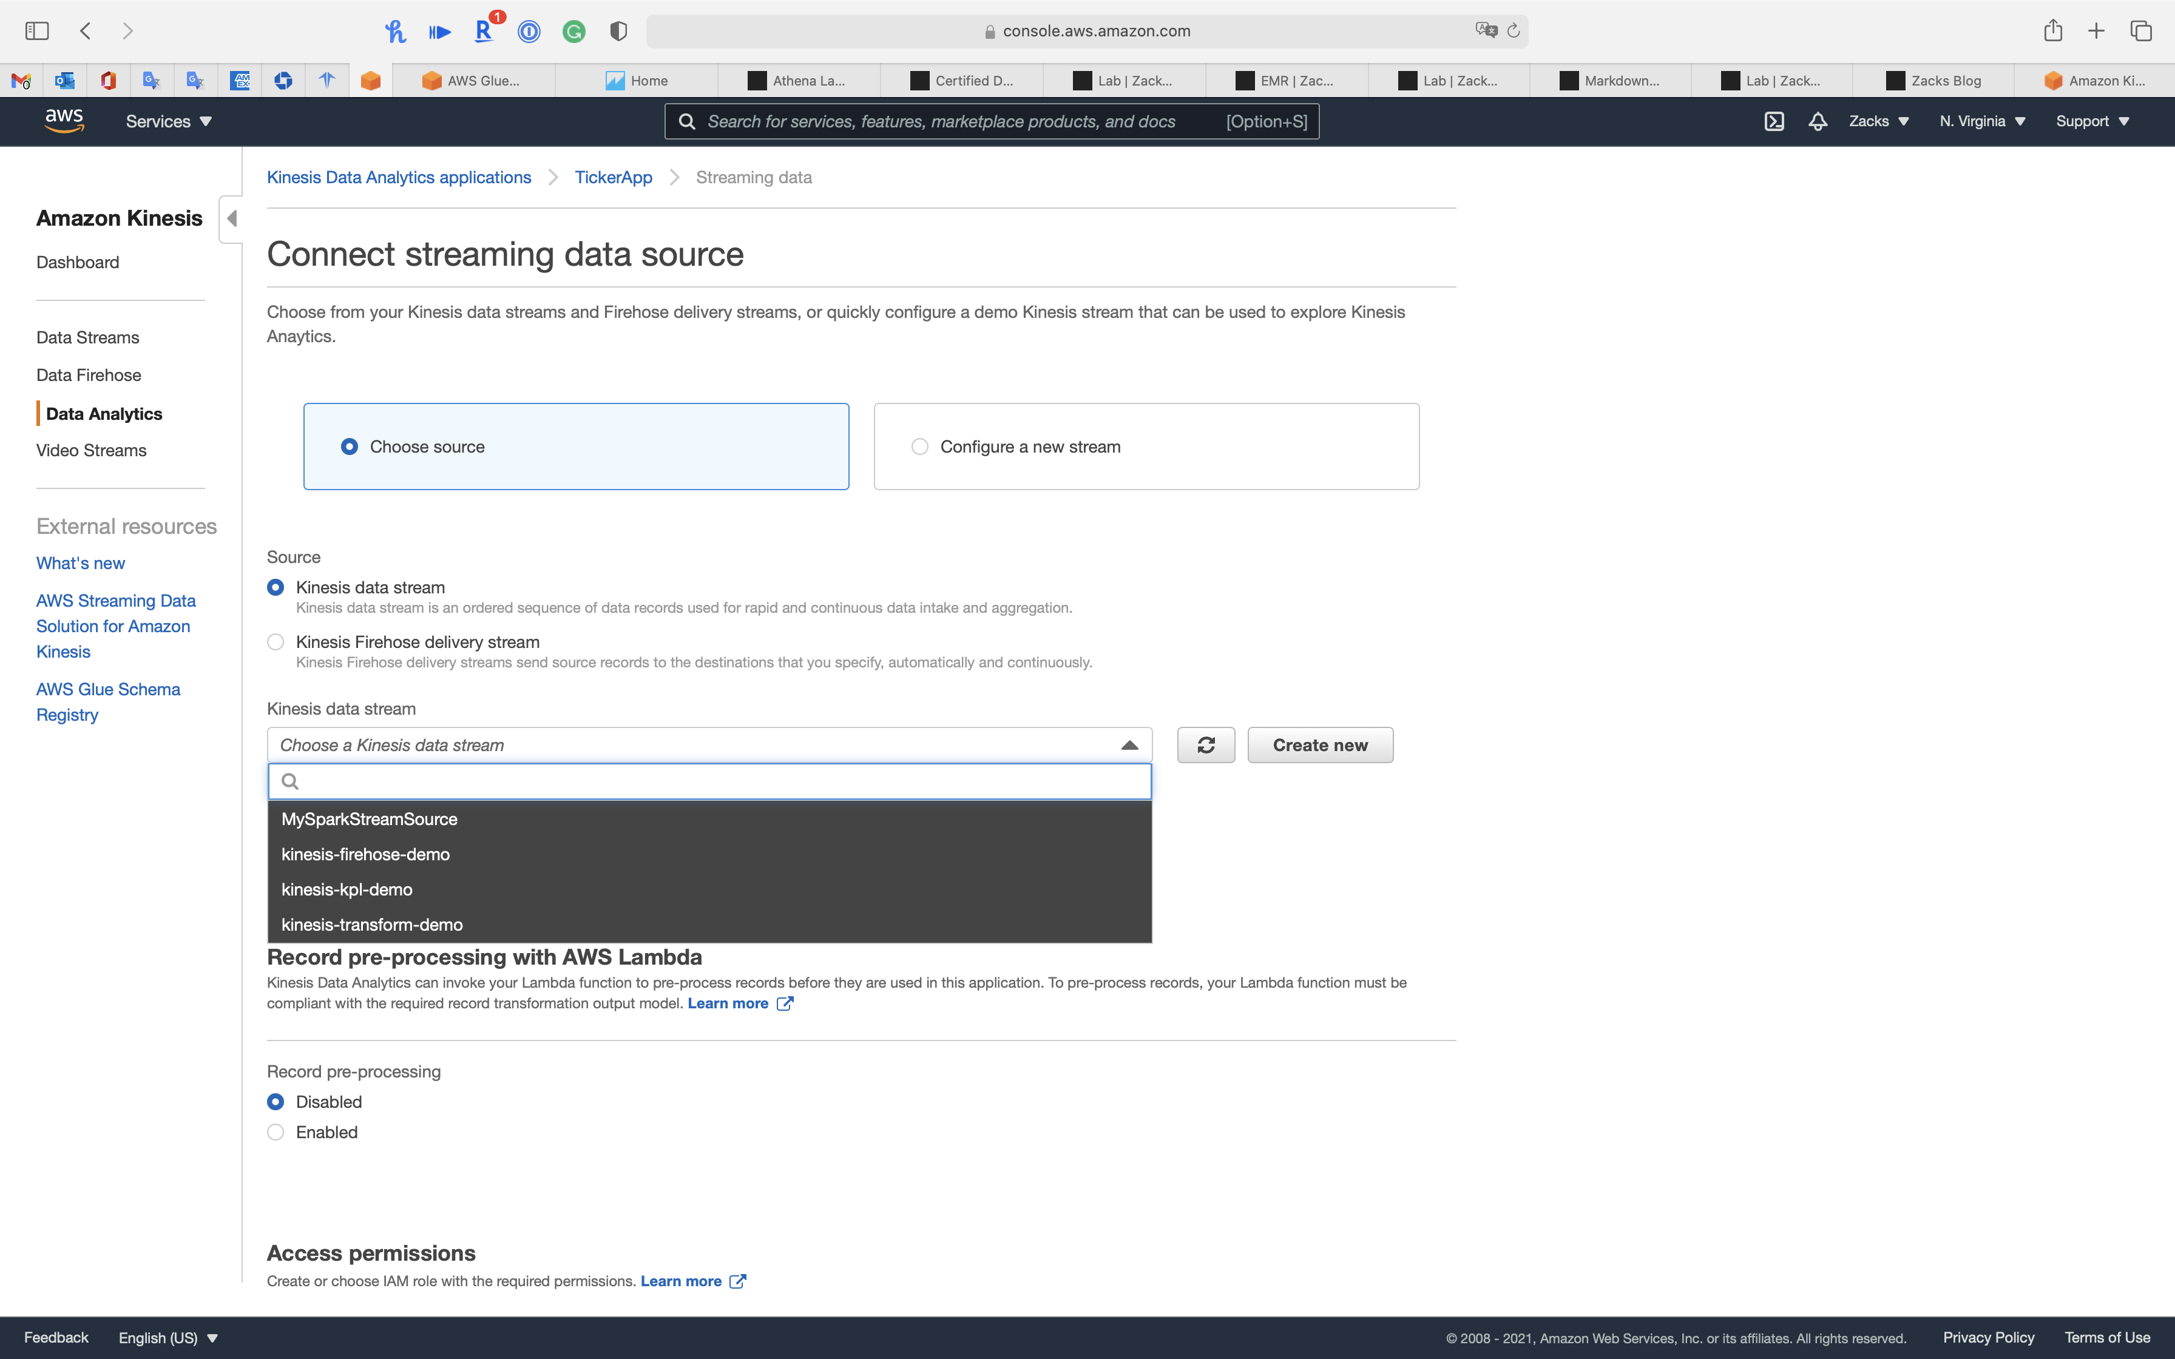The image size is (2175, 1359).
Task: Click the Safari share icon
Action: [x=2053, y=32]
